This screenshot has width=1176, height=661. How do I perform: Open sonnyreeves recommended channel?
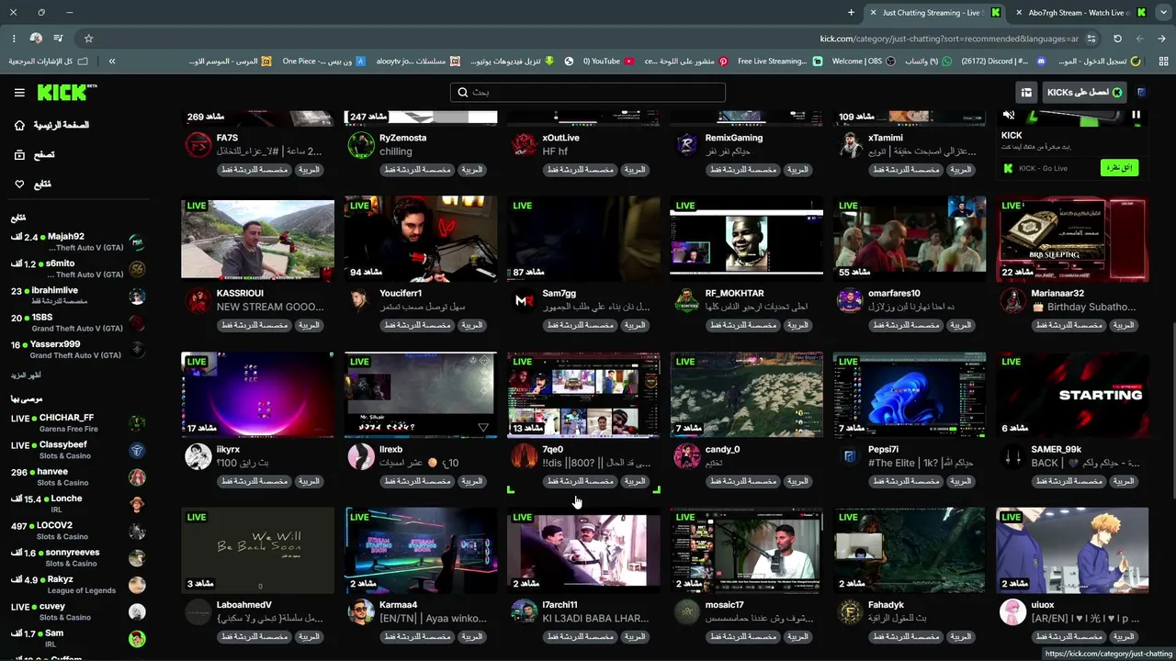(78, 558)
